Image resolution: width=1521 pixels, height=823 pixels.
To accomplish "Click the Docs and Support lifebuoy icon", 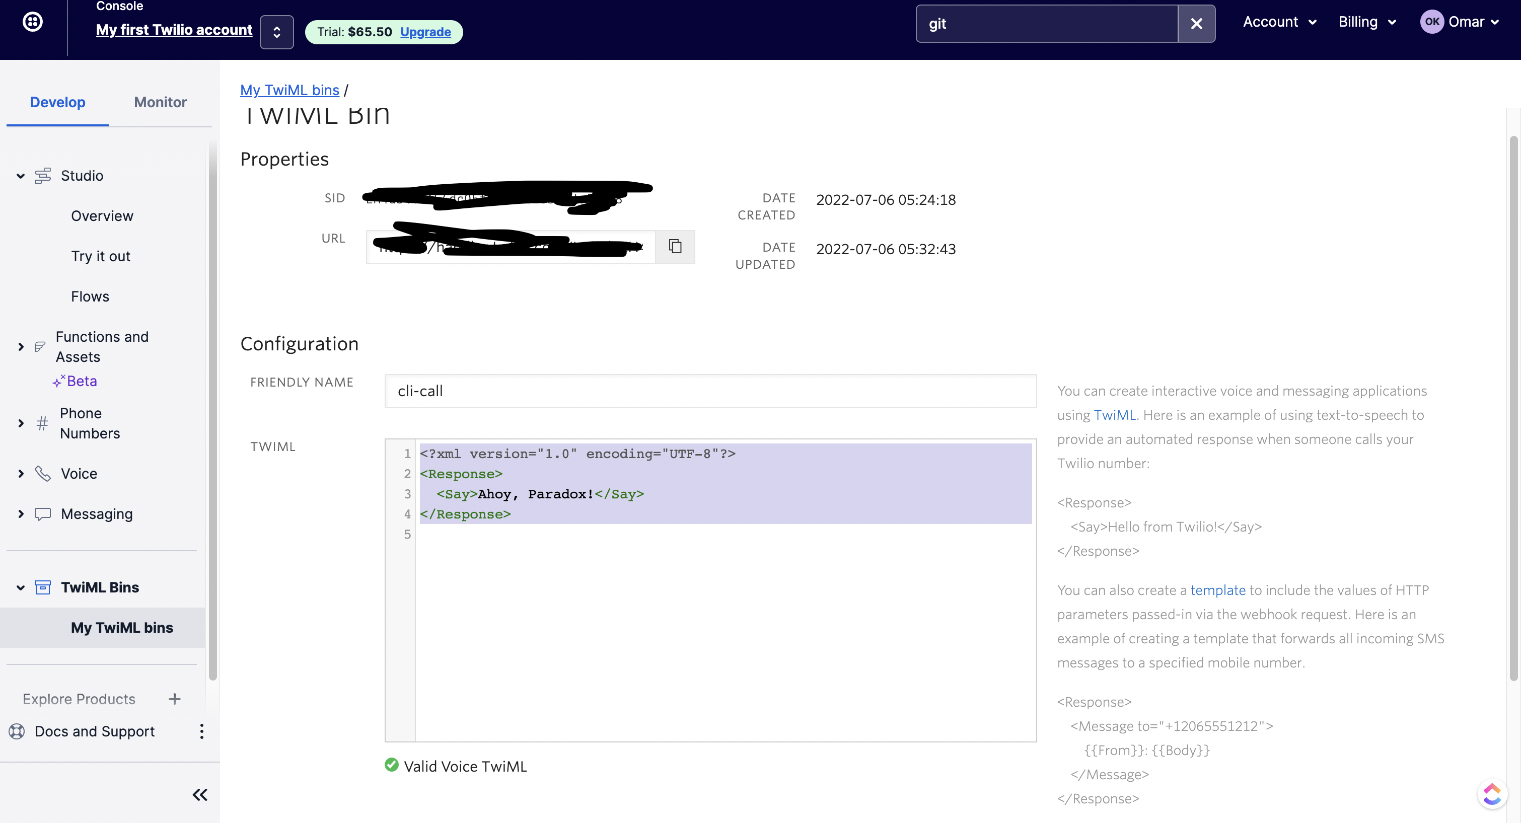I will [x=17, y=731].
